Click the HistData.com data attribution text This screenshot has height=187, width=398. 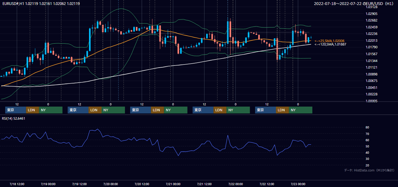369,170
